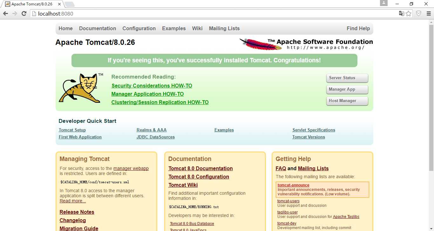Focus the localhost:8080 address bar
434x231 pixels.
(x=214, y=14)
